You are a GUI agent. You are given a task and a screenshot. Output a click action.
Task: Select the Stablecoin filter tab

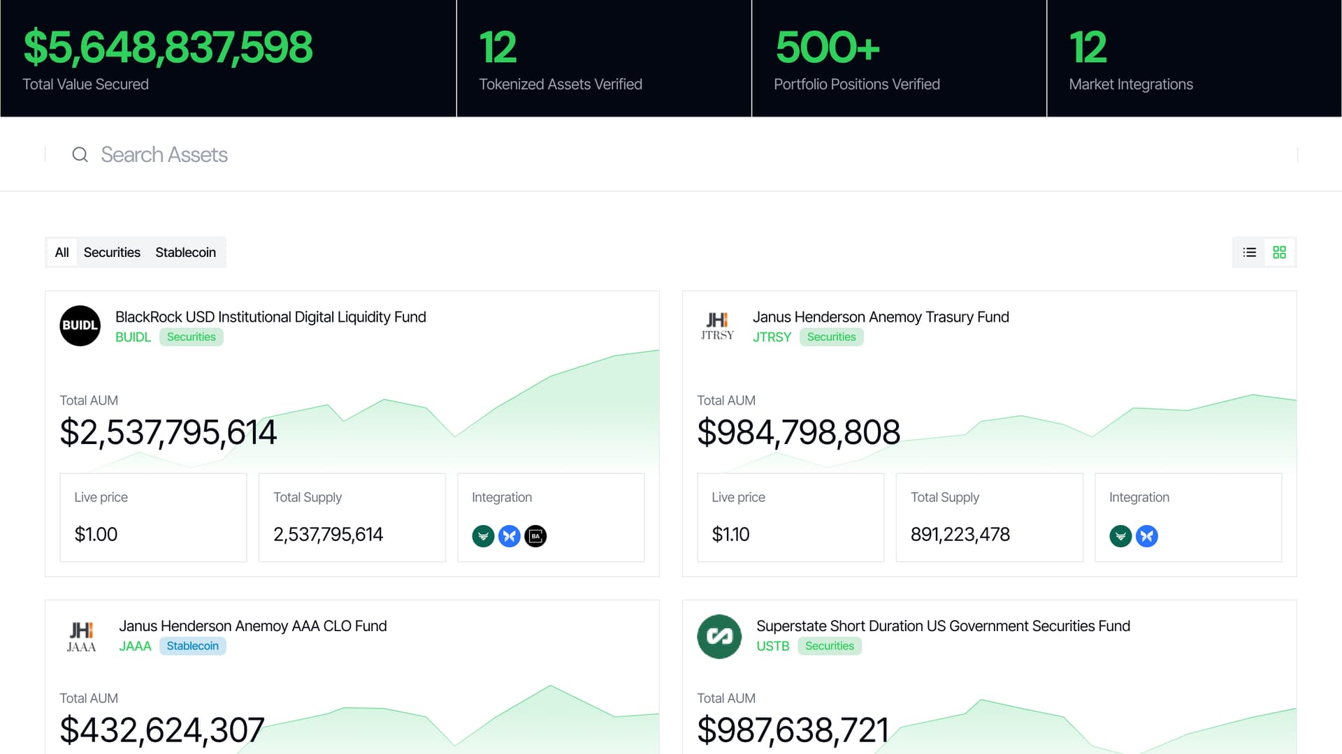(x=185, y=252)
